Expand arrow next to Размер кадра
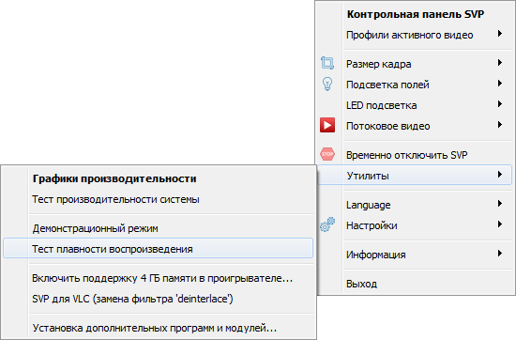 click(x=500, y=63)
